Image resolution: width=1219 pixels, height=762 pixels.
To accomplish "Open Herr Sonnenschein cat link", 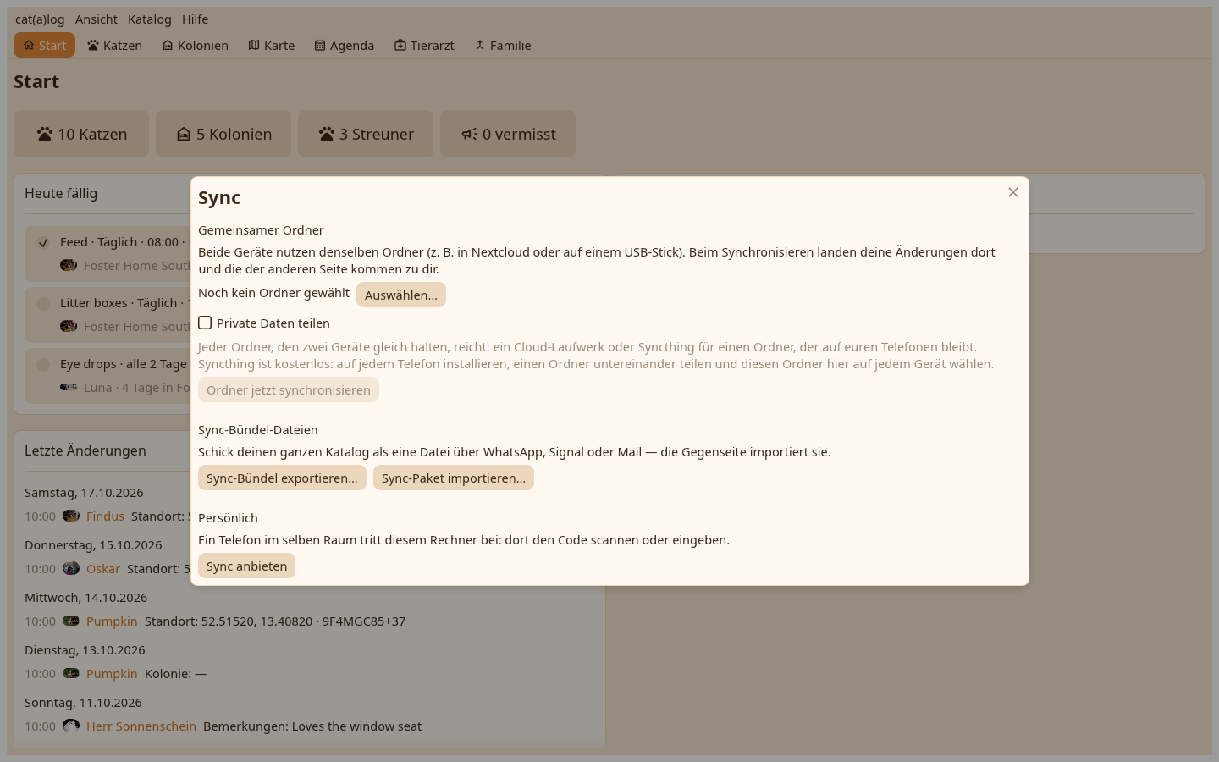I will coord(141,726).
